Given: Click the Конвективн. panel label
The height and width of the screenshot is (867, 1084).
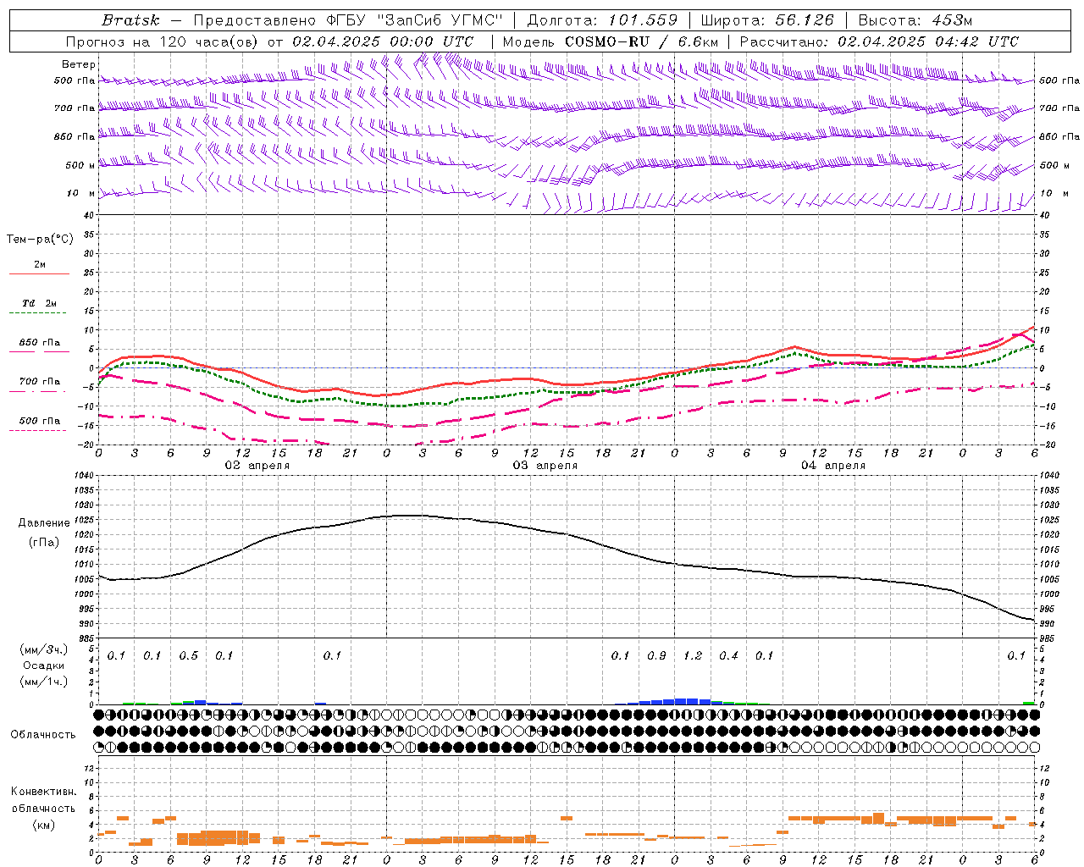Looking at the screenshot, I should (x=43, y=792).
